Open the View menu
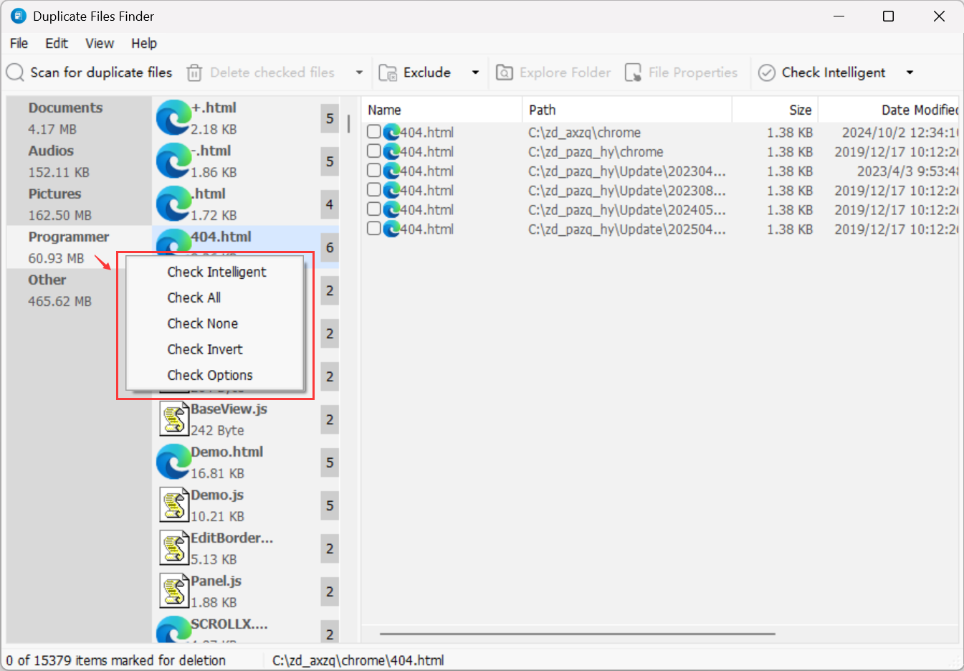 pos(99,43)
